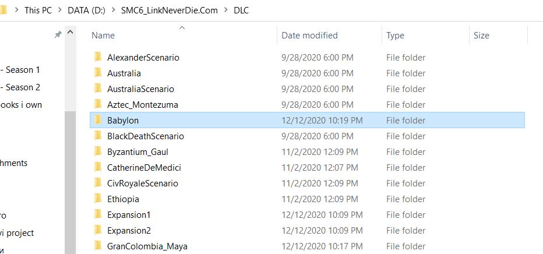Select the Ethiopia folder icon
This screenshot has height=254, width=543.
click(x=97, y=199)
